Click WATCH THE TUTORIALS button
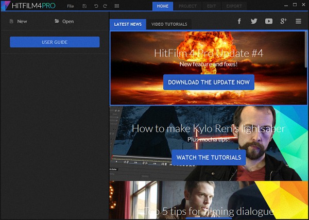The width and height of the screenshot is (309, 220). click(209, 157)
